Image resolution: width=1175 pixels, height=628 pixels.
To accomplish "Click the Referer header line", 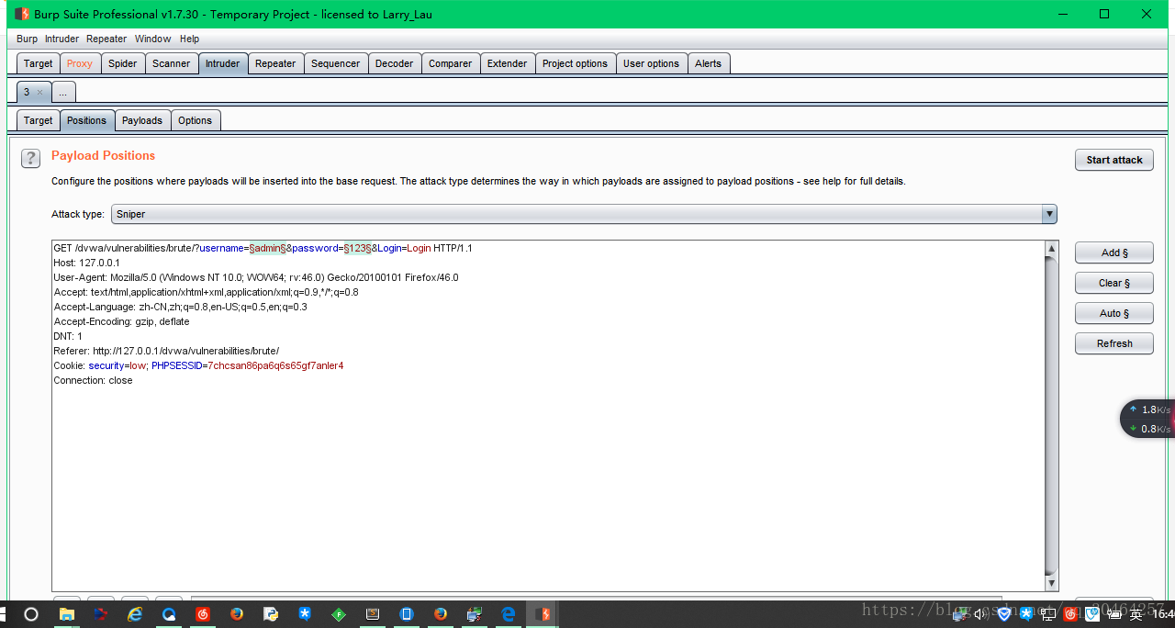I will click(x=166, y=351).
